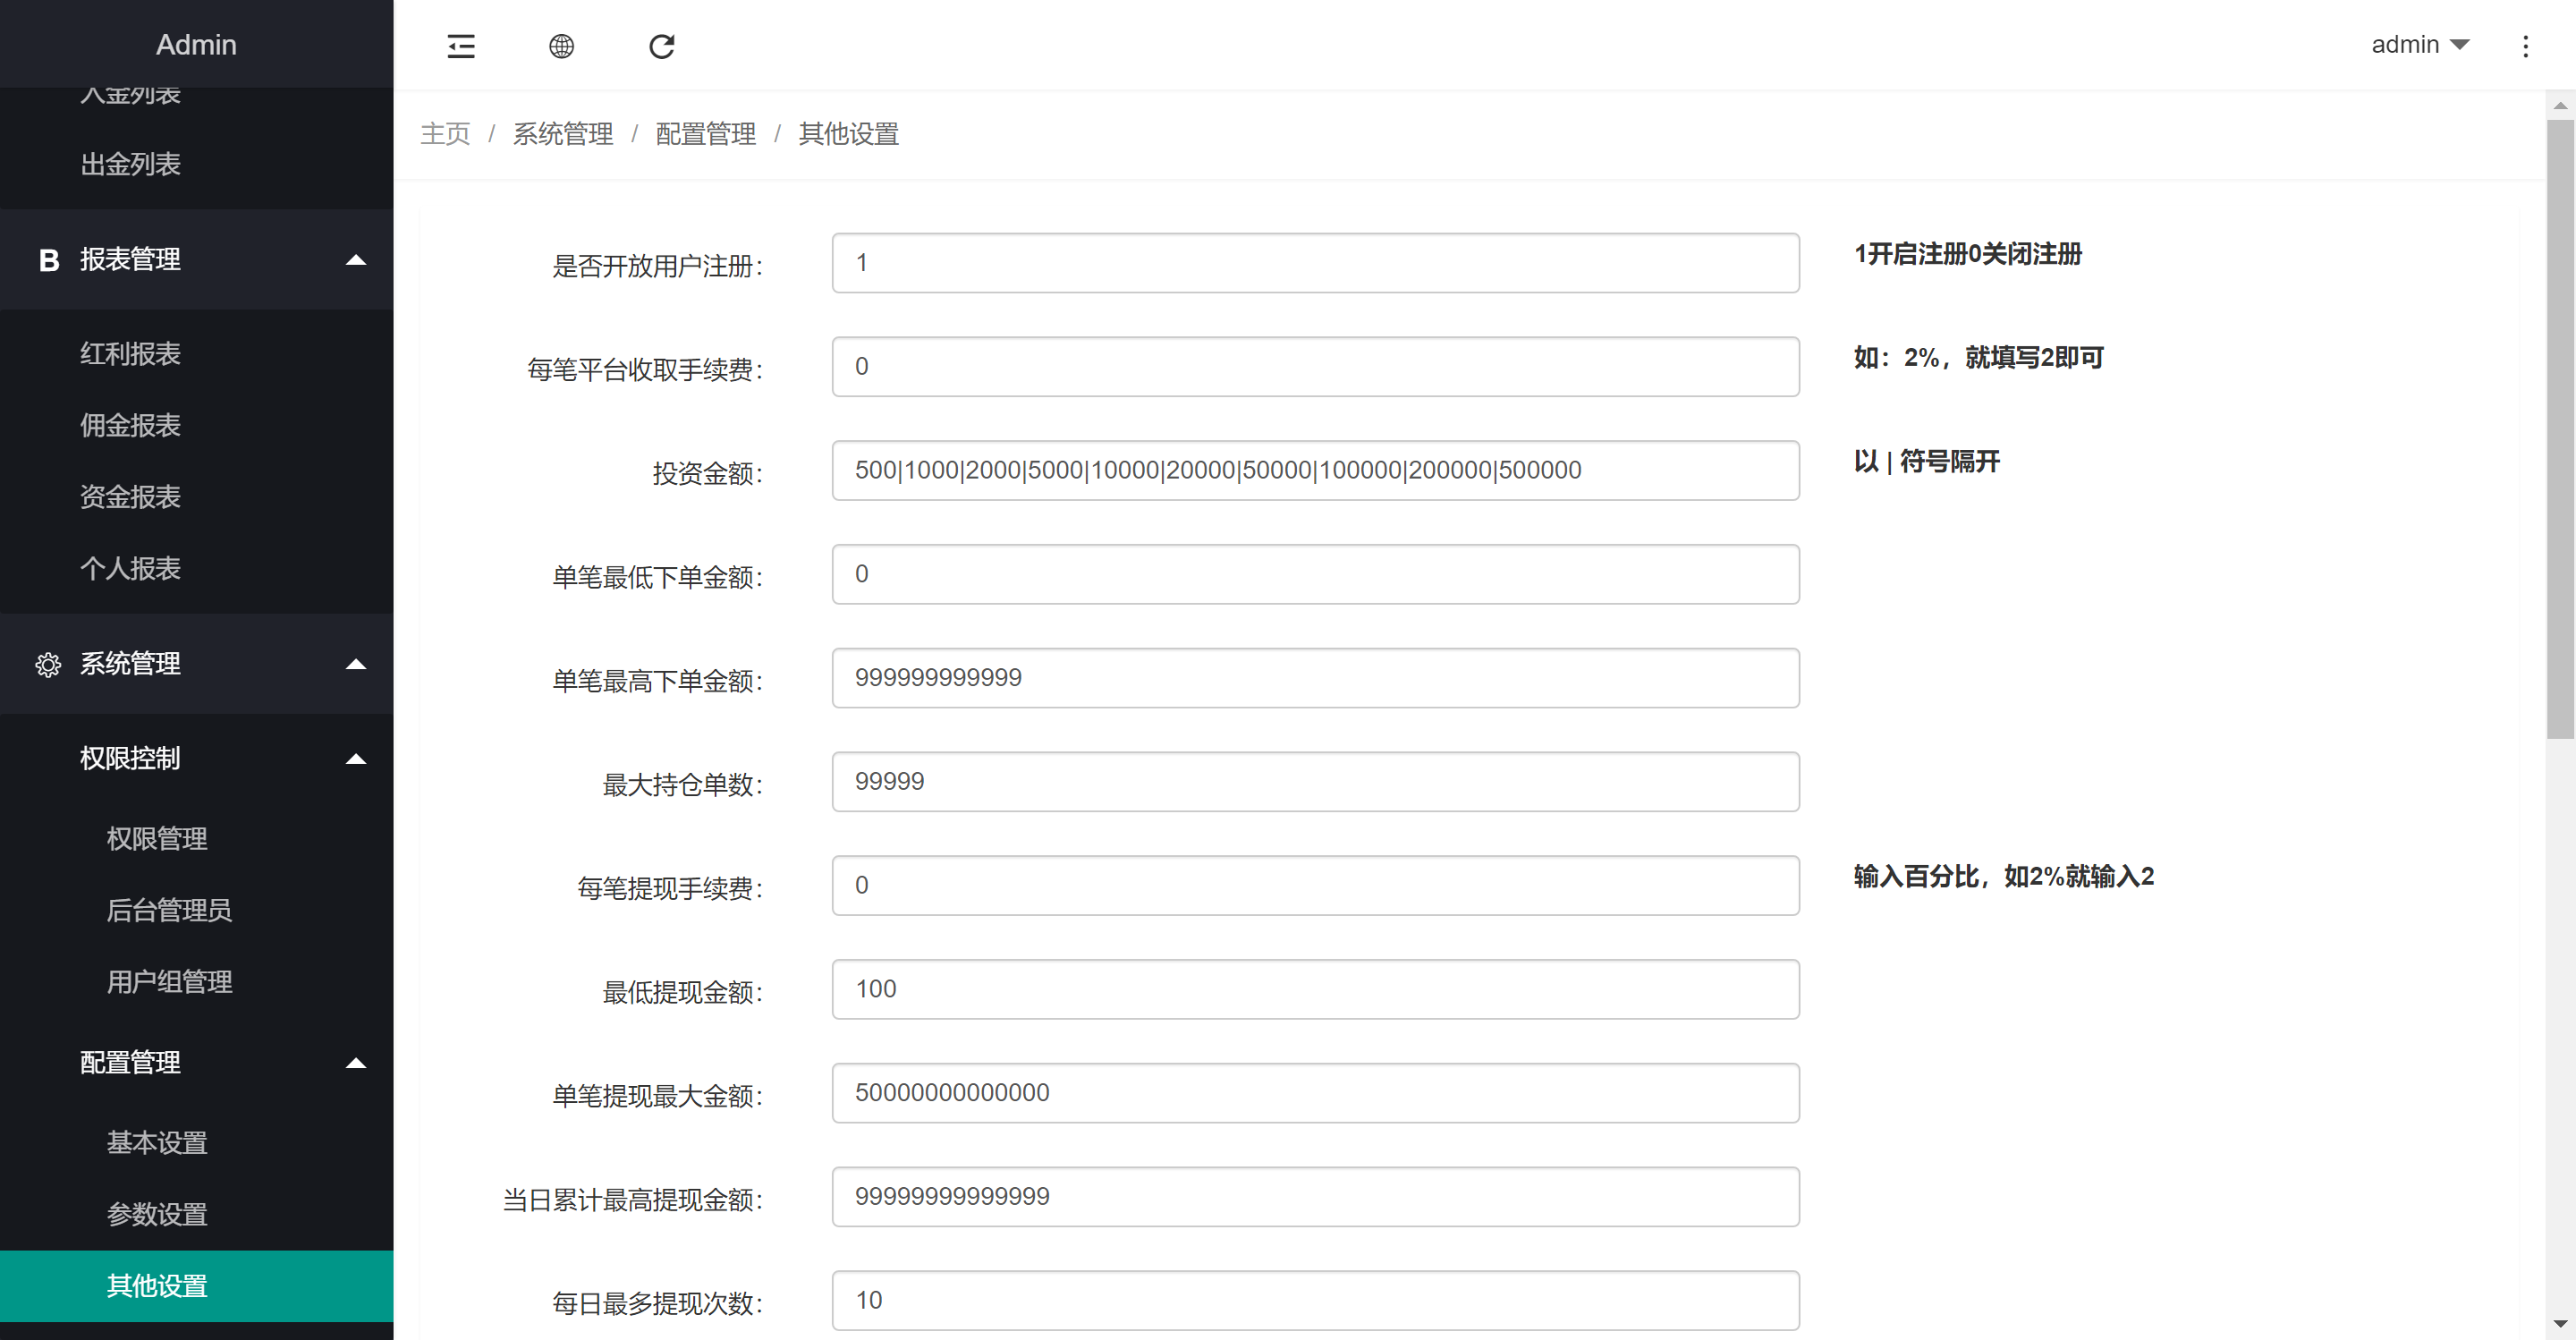Collapse the sidebar with the menu fold icon
The width and height of the screenshot is (2576, 1340).
pos(461,46)
